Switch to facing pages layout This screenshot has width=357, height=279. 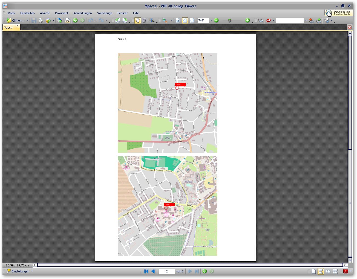(x=328, y=271)
